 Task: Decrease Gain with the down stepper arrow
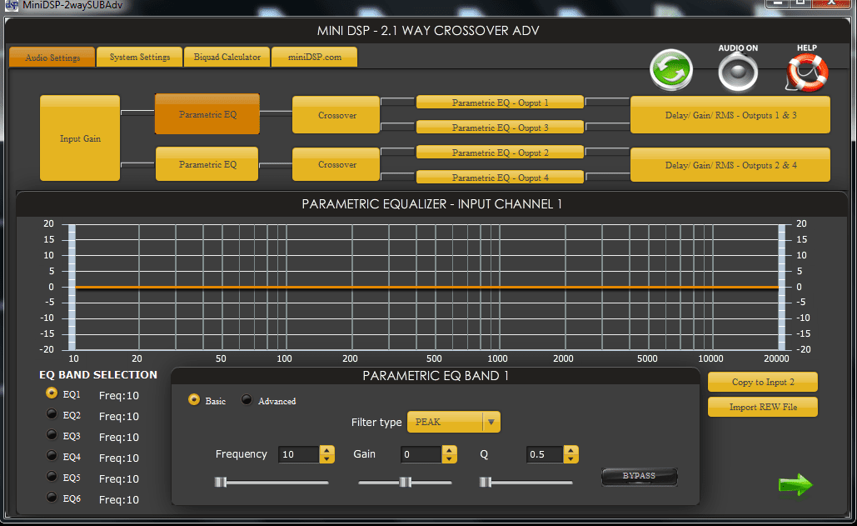[449, 458]
